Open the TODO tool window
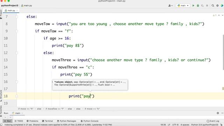The width and height of the screenshot is (224, 126). pos(19,121)
